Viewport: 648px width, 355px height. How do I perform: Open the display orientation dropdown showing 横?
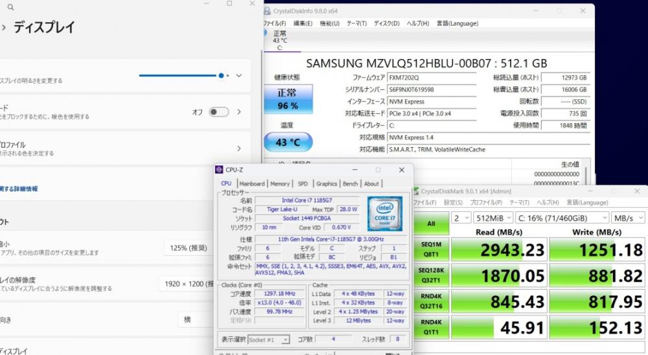(196, 319)
